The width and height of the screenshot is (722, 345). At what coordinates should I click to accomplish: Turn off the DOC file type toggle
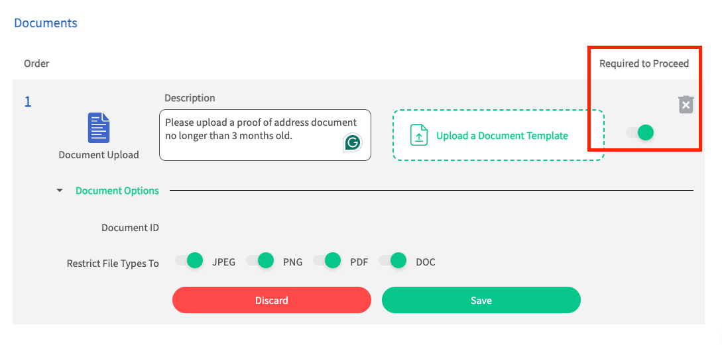[x=392, y=260]
